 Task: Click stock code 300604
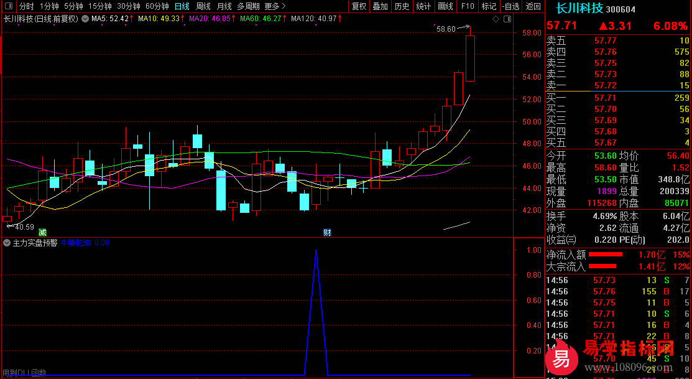click(620, 10)
